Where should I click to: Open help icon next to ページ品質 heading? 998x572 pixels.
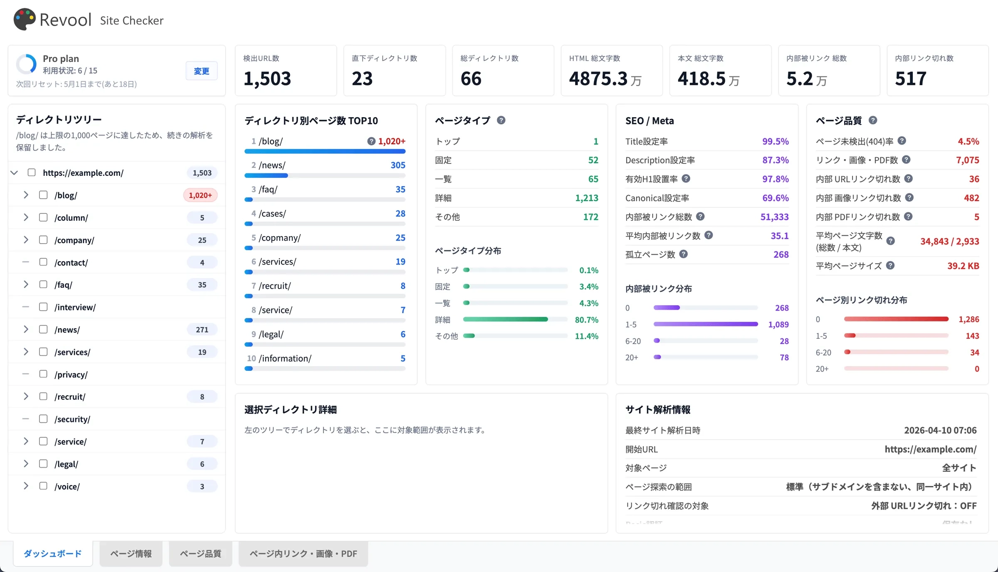(873, 120)
